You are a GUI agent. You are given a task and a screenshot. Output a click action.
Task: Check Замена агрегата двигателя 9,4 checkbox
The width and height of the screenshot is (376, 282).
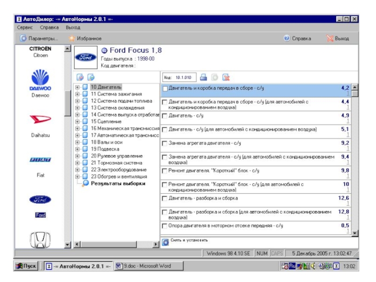click(x=165, y=157)
